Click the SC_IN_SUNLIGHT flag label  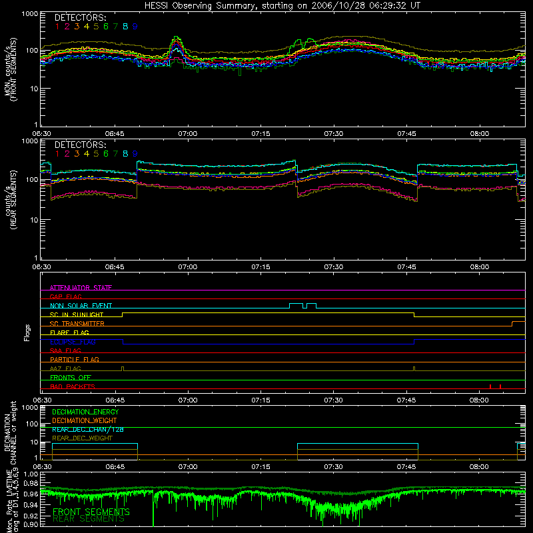77,314
